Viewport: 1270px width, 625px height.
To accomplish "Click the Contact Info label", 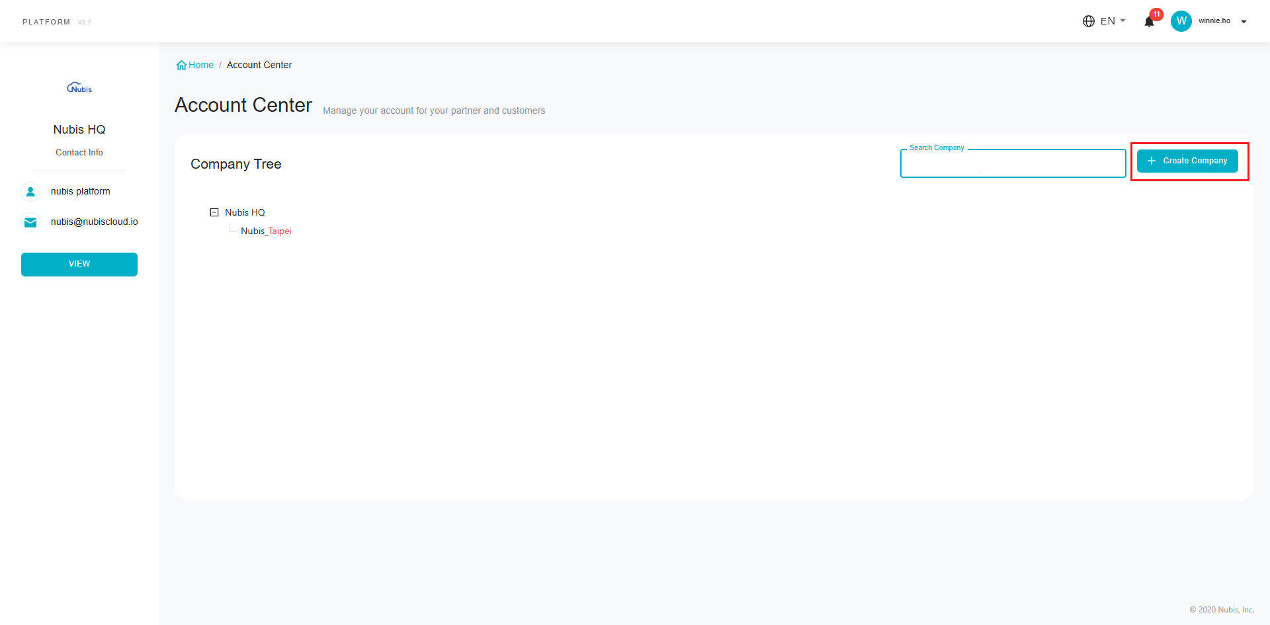I will click(x=79, y=152).
